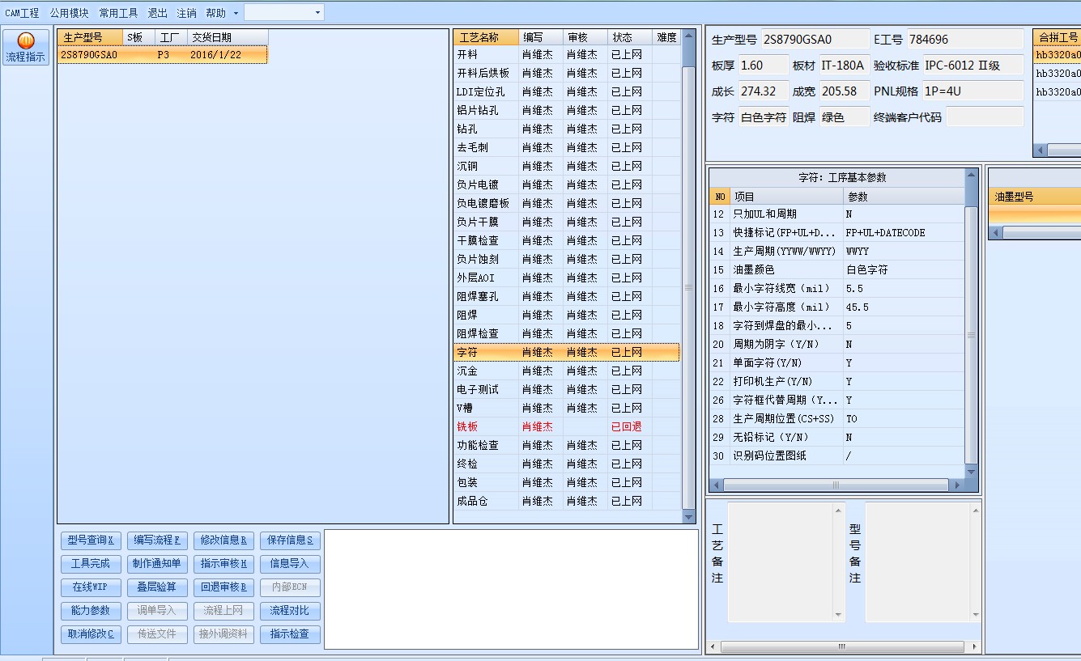Click the 板厚 field showing 1.60
This screenshot has width=1081, height=661.
(x=763, y=65)
